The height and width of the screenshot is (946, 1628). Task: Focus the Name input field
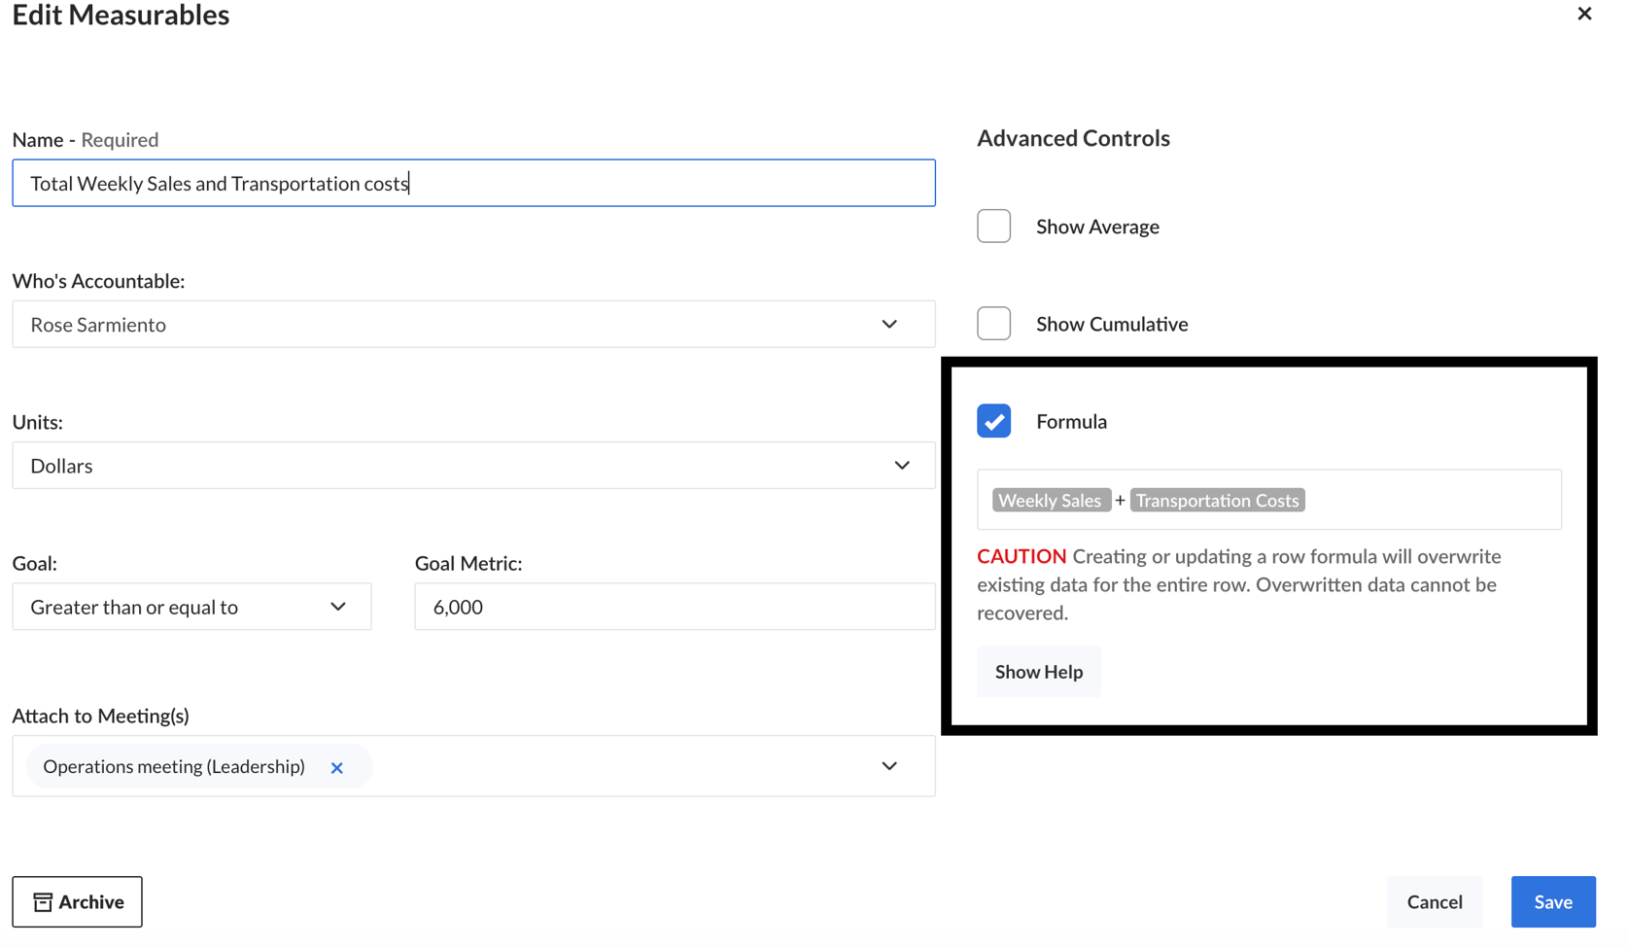(473, 183)
